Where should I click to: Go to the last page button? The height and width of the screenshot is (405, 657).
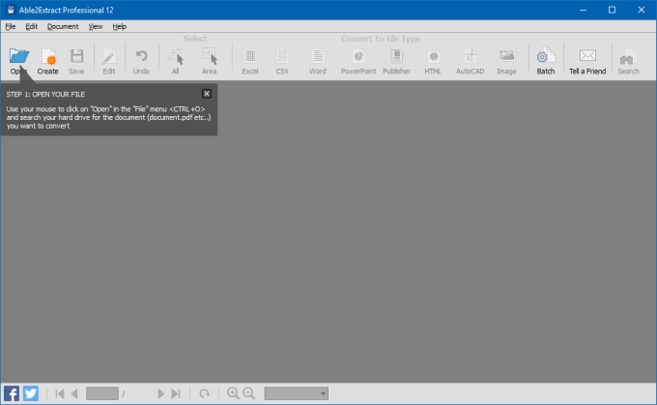click(176, 393)
